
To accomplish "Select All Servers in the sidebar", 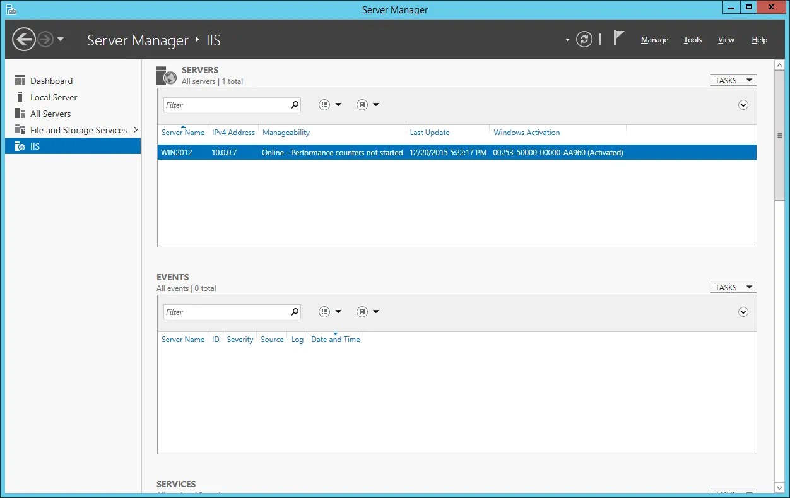I will (50, 114).
